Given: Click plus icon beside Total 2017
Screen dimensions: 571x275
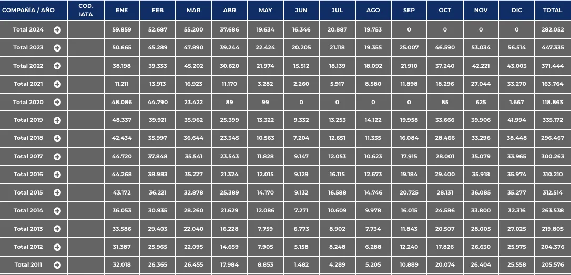Looking at the screenshot, I should point(57,157).
